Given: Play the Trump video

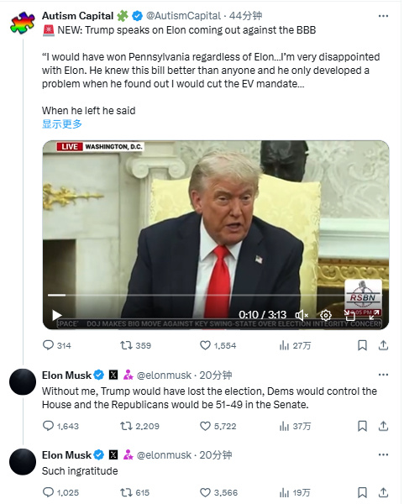Looking at the screenshot, I should [x=57, y=315].
